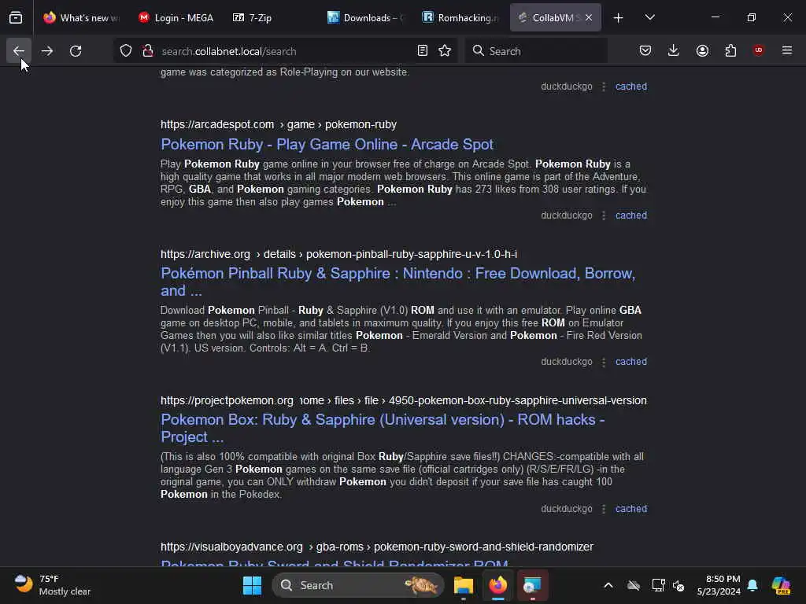Open the Firefox account icon
Image resolution: width=806 pixels, height=604 pixels.
point(702,51)
